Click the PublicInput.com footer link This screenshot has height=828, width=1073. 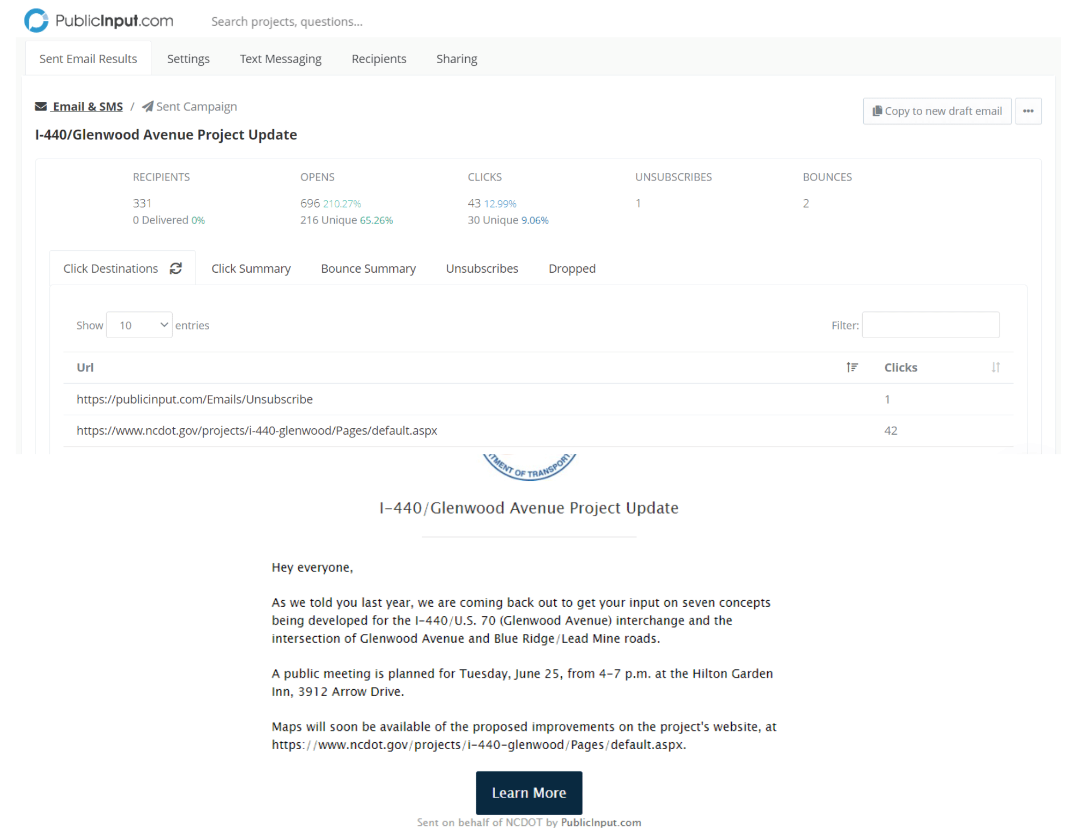coord(601,822)
